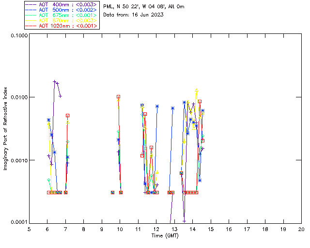
Task: Click the red square peak near hour 10
Action: tap(118, 97)
